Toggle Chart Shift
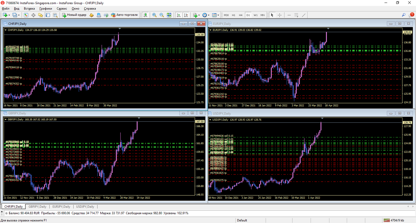This screenshot has width=416, height=223. point(186,15)
